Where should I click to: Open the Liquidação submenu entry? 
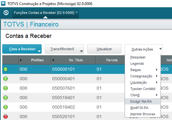coord(143,82)
